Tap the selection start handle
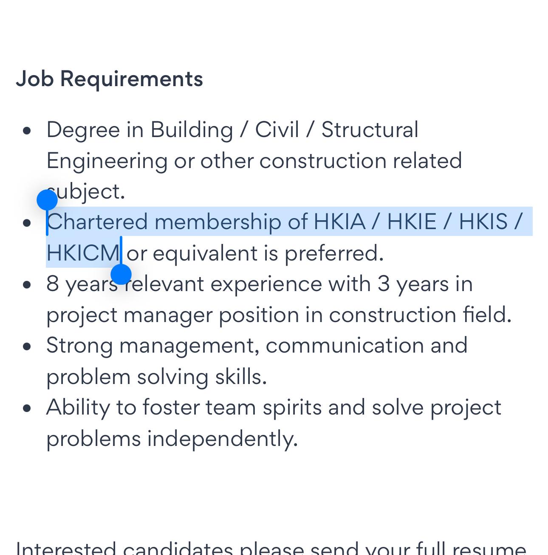Viewport: 548px width, 555px height. (x=47, y=200)
